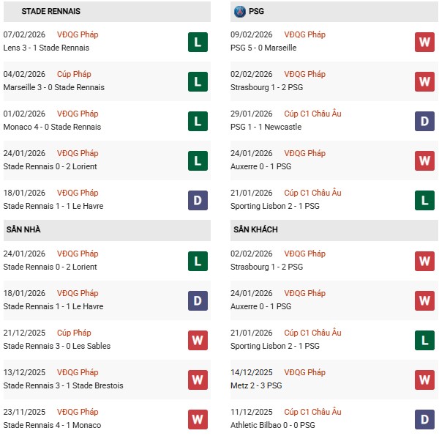Click the D badge for Stade Rennais 1-1 Le Havre on 18/01/2026 in the top list
Viewport: 439px width, 436px height.
198,200
